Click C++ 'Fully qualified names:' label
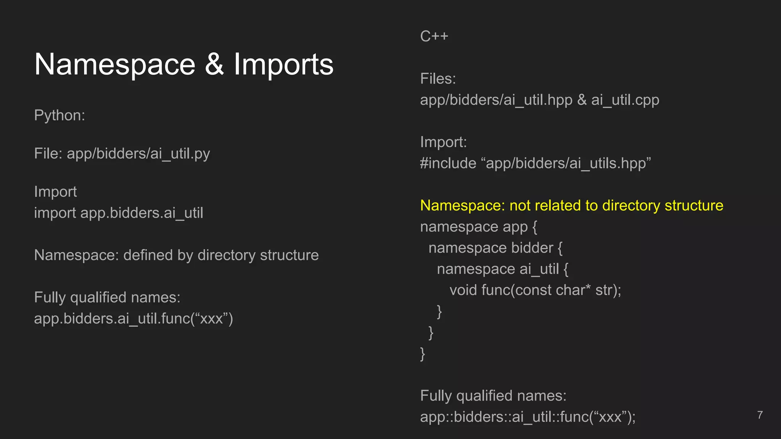Image resolution: width=781 pixels, height=439 pixels. pyautogui.click(x=493, y=396)
